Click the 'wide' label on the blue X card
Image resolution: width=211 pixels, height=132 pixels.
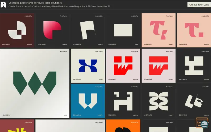click(x=101, y=80)
